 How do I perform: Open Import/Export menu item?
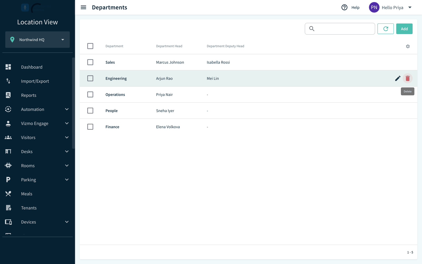pyautogui.click(x=35, y=81)
